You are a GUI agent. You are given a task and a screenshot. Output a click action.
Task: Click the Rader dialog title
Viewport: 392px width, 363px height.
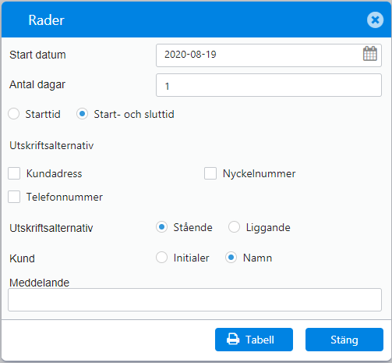click(46, 20)
